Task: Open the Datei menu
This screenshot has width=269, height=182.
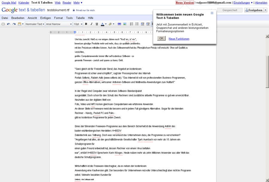Action: coord(5,18)
